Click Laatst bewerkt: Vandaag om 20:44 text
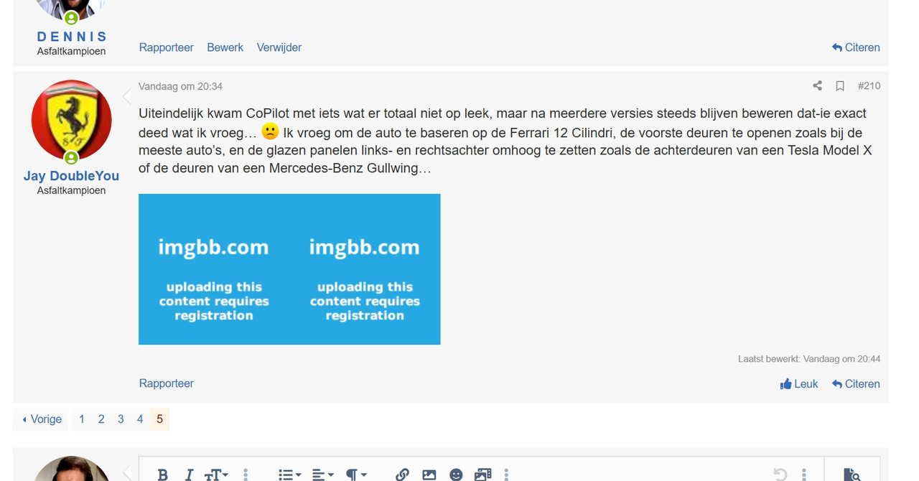This screenshot has width=919, height=481. (809, 359)
